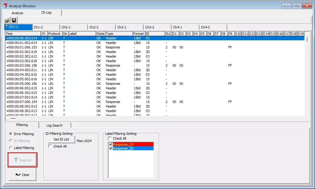Uncheck the Response_03 label filter
The height and width of the screenshot is (189, 315).
(111, 144)
